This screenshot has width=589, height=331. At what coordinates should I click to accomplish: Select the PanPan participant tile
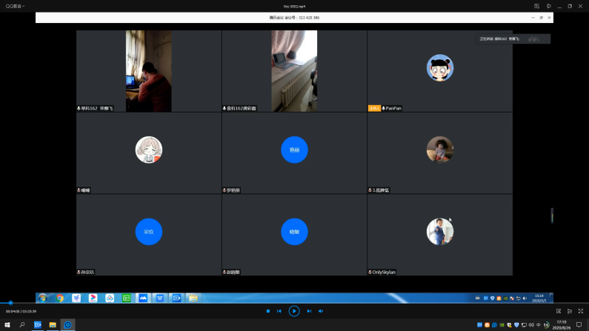pos(439,71)
